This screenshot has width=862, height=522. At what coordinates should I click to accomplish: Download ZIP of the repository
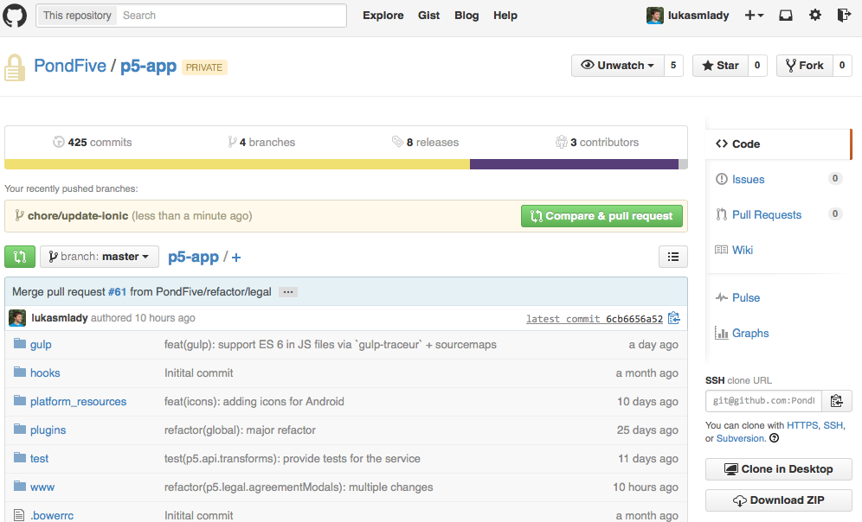[778, 500]
